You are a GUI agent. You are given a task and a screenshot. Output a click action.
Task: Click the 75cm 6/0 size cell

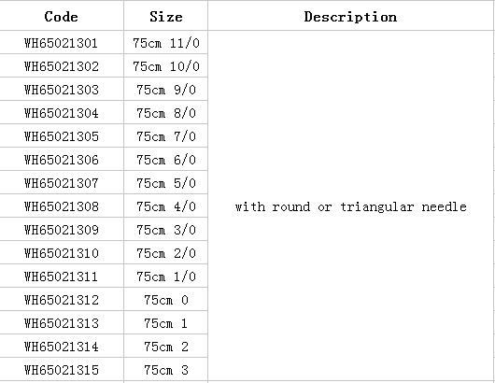tap(165, 160)
